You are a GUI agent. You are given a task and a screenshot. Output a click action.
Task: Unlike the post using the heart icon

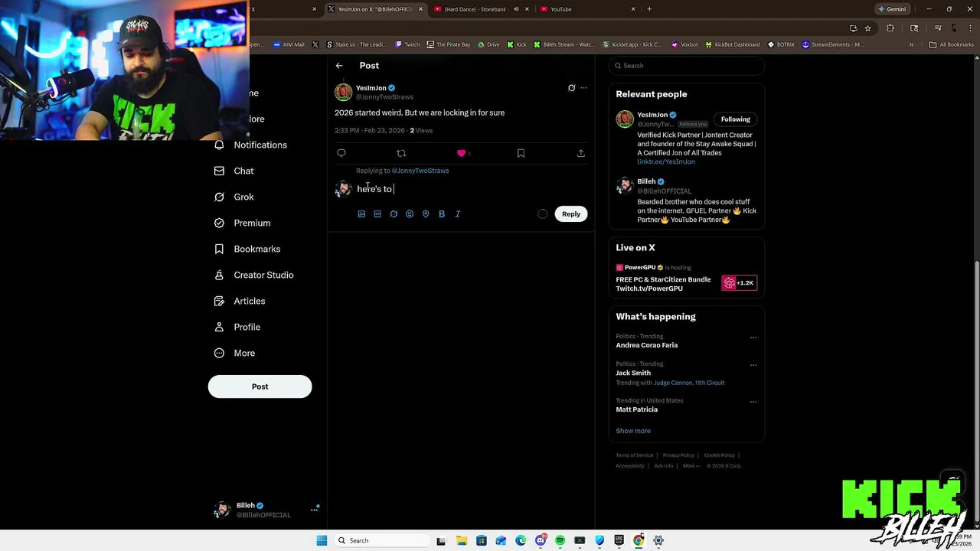pos(461,153)
